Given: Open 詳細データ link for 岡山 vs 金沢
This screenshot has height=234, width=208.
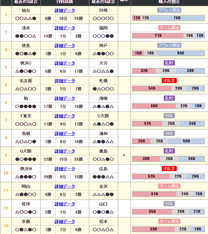Looking at the screenshot, I should click(64, 186).
